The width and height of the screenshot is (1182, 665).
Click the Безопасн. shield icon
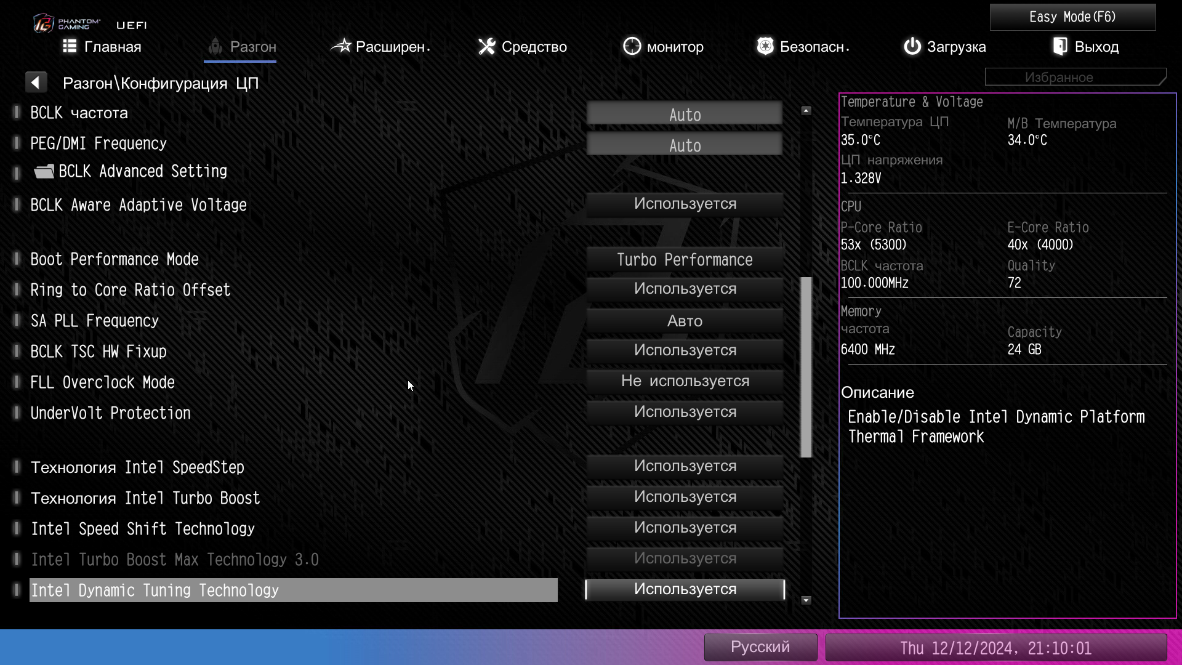765,46
